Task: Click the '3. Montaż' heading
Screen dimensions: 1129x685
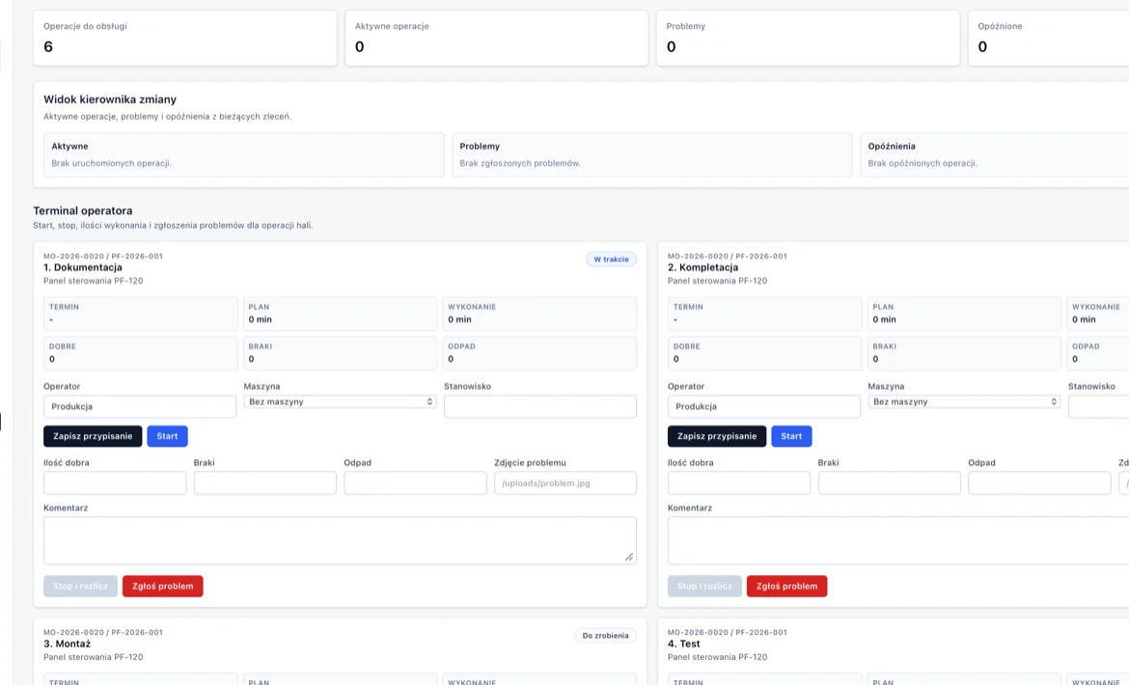Action: pyautogui.click(x=67, y=644)
